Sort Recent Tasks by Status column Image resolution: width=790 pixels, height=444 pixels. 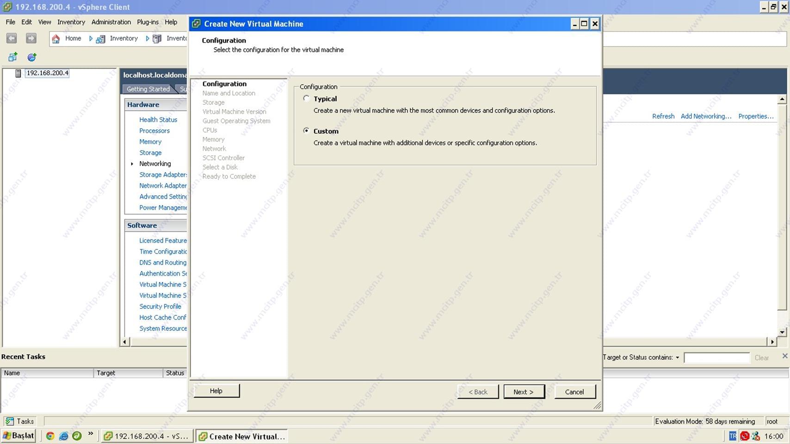tap(175, 373)
